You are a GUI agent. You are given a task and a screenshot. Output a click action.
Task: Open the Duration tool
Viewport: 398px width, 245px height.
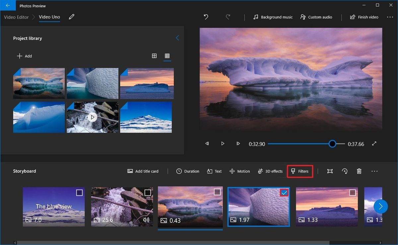coord(187,171)
